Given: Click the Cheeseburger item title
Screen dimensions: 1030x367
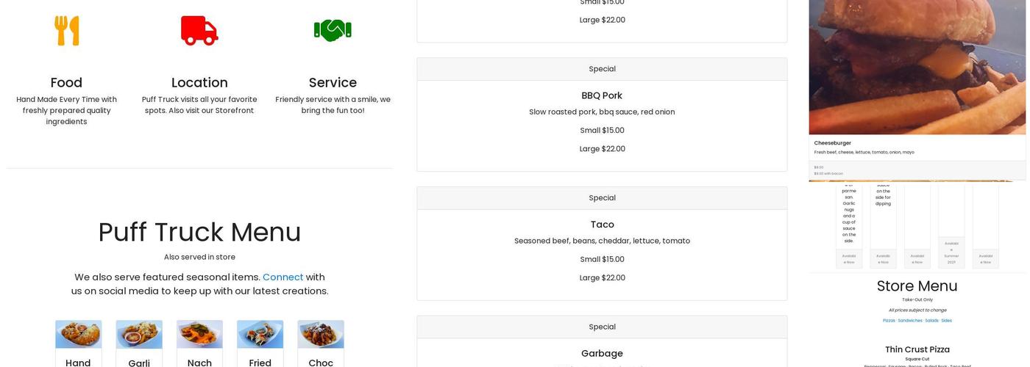Looking at the screenshot, I should click(x=832, y=143).
